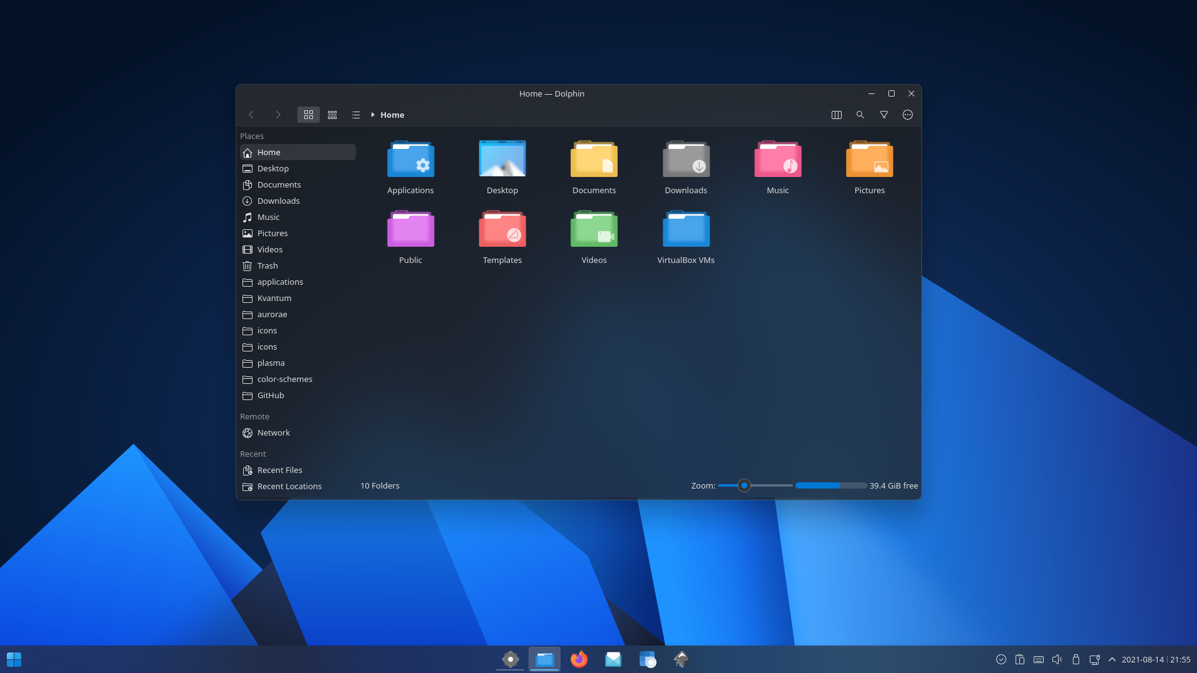The width and height of the screenshot is (1197, 673).
Task: Toggle split view in Dolphin
Action: point(837,115)
